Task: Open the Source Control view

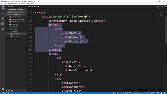Action: [3, 18]
